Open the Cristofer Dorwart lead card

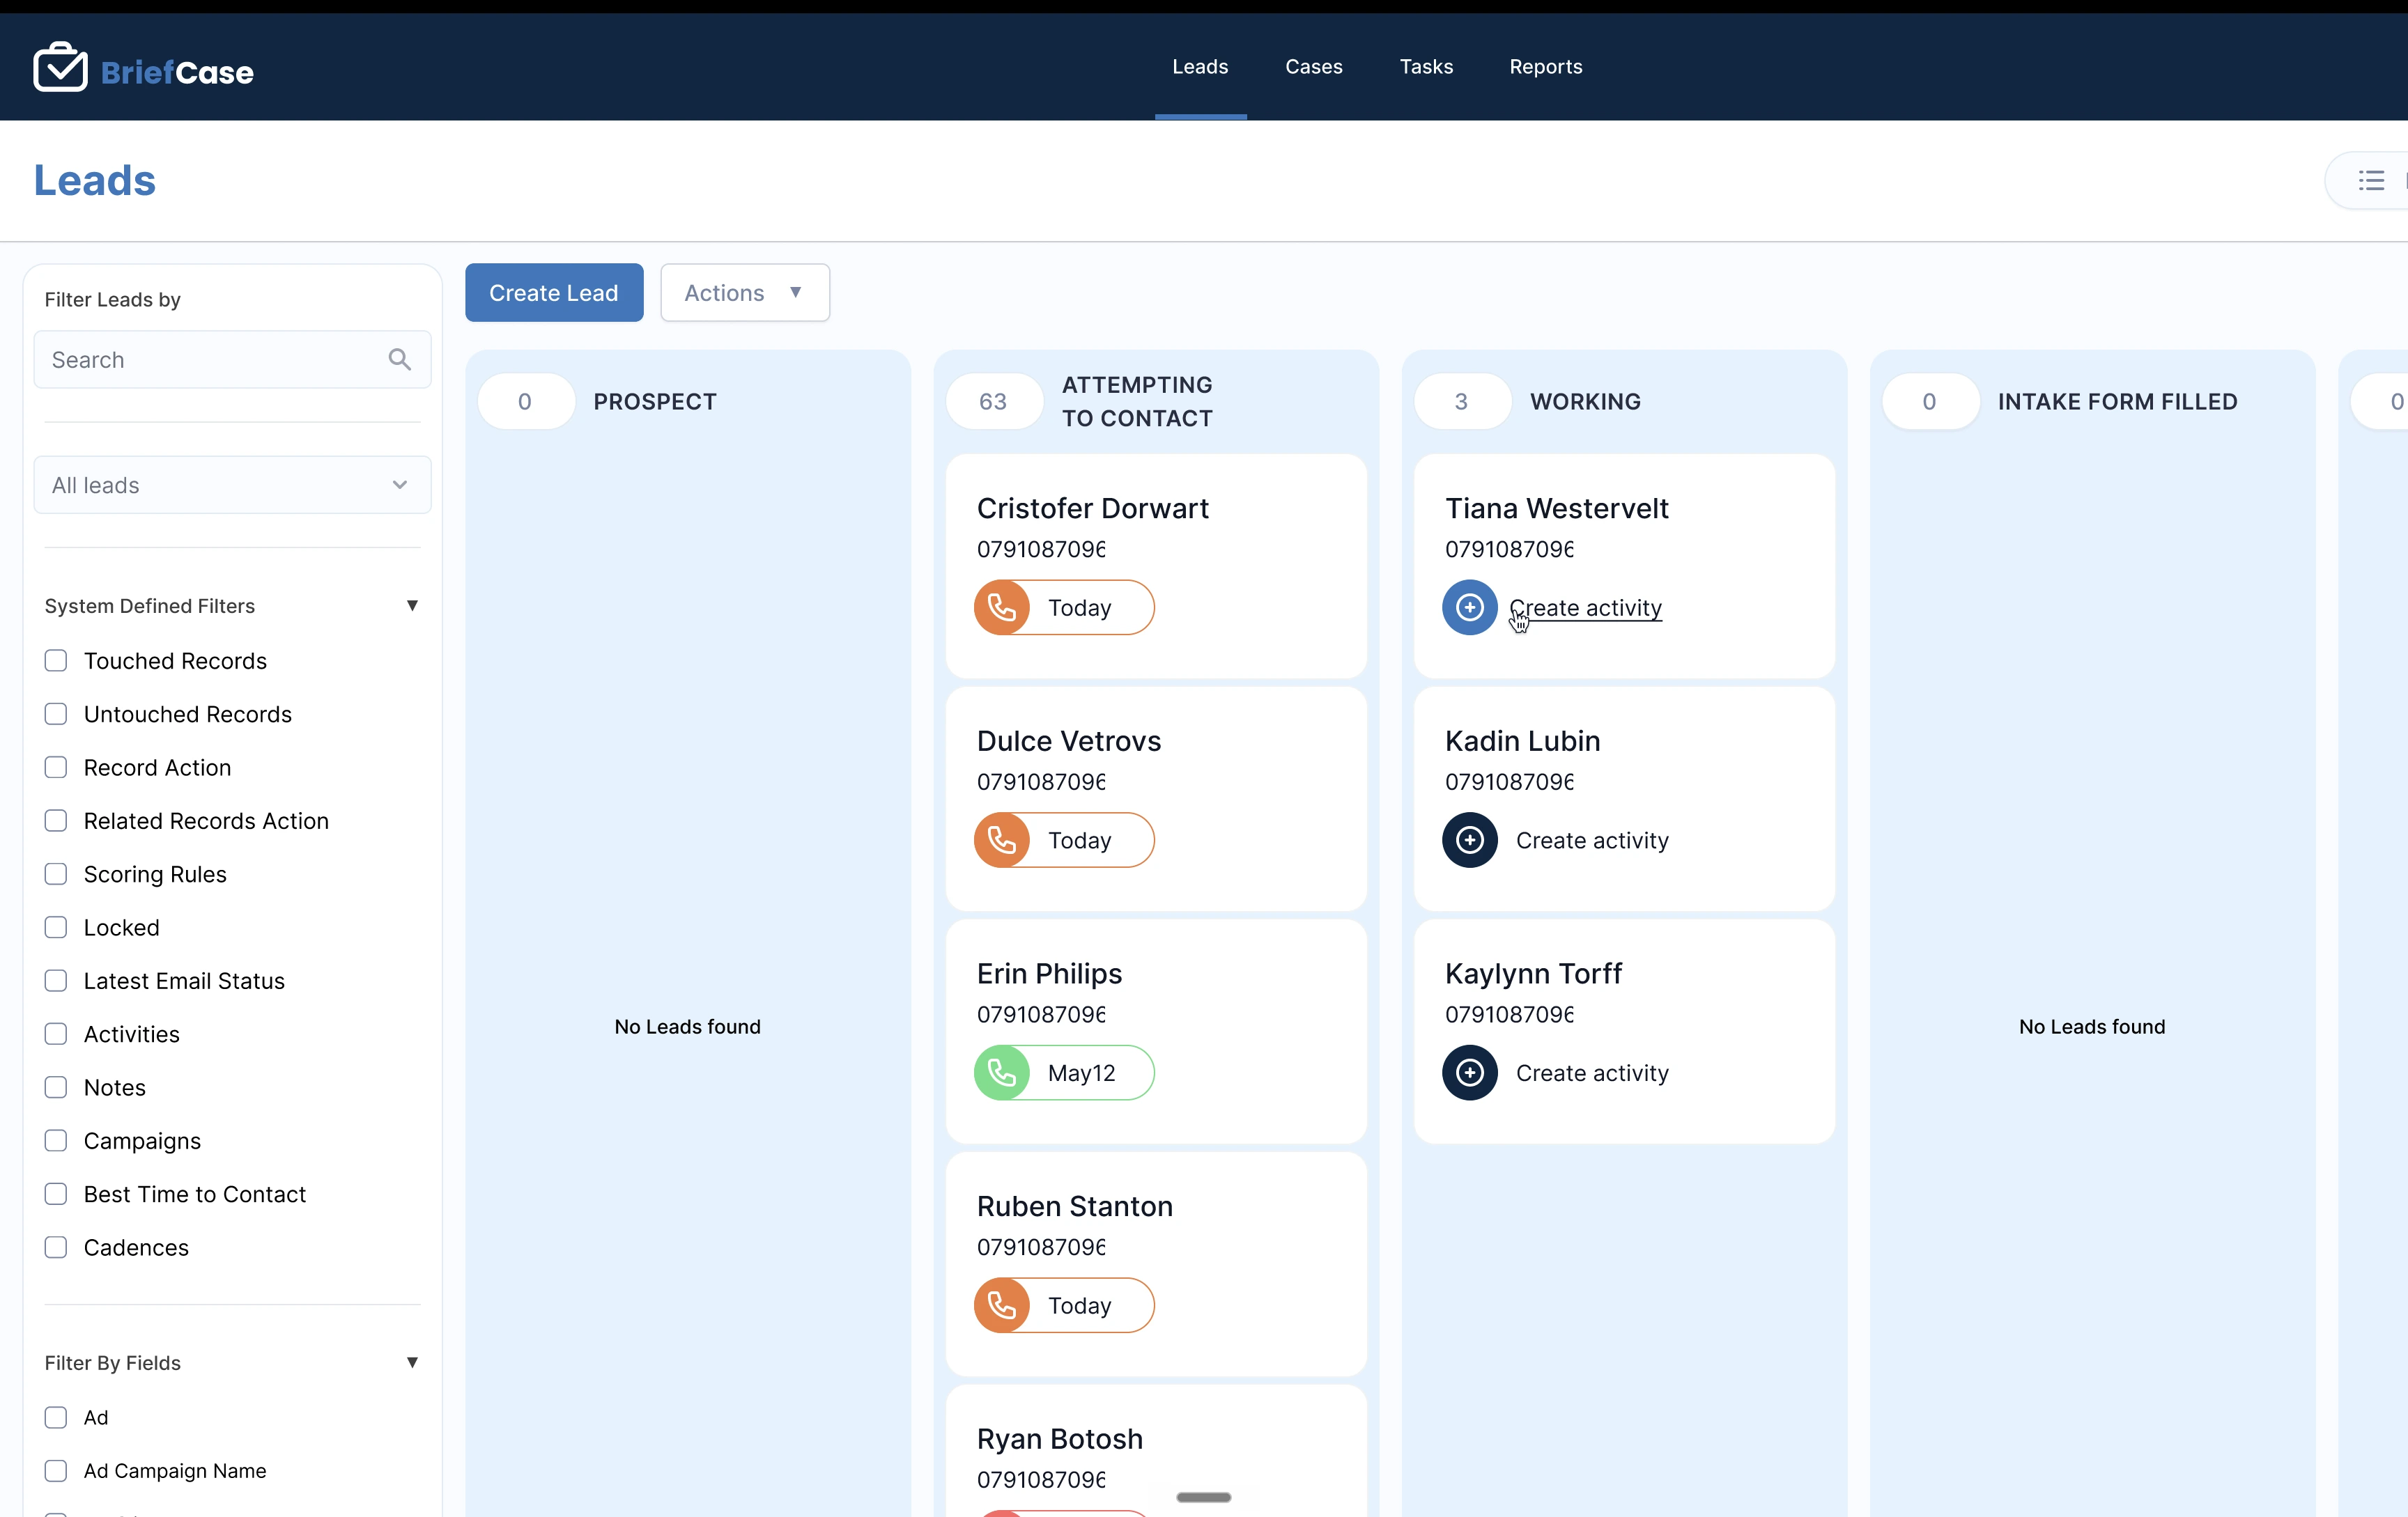tap(1156, 567)
